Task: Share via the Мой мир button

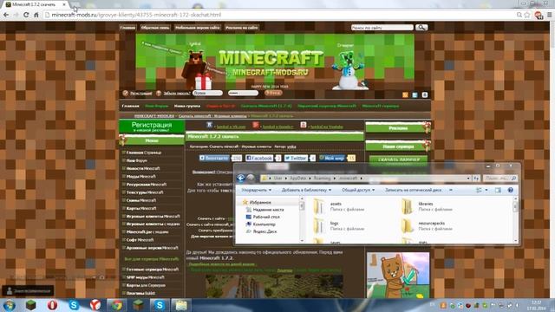Action: click(x=332, y=158)
